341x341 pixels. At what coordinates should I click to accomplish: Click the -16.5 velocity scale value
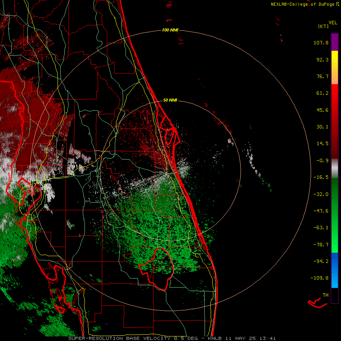pos(321,177)
